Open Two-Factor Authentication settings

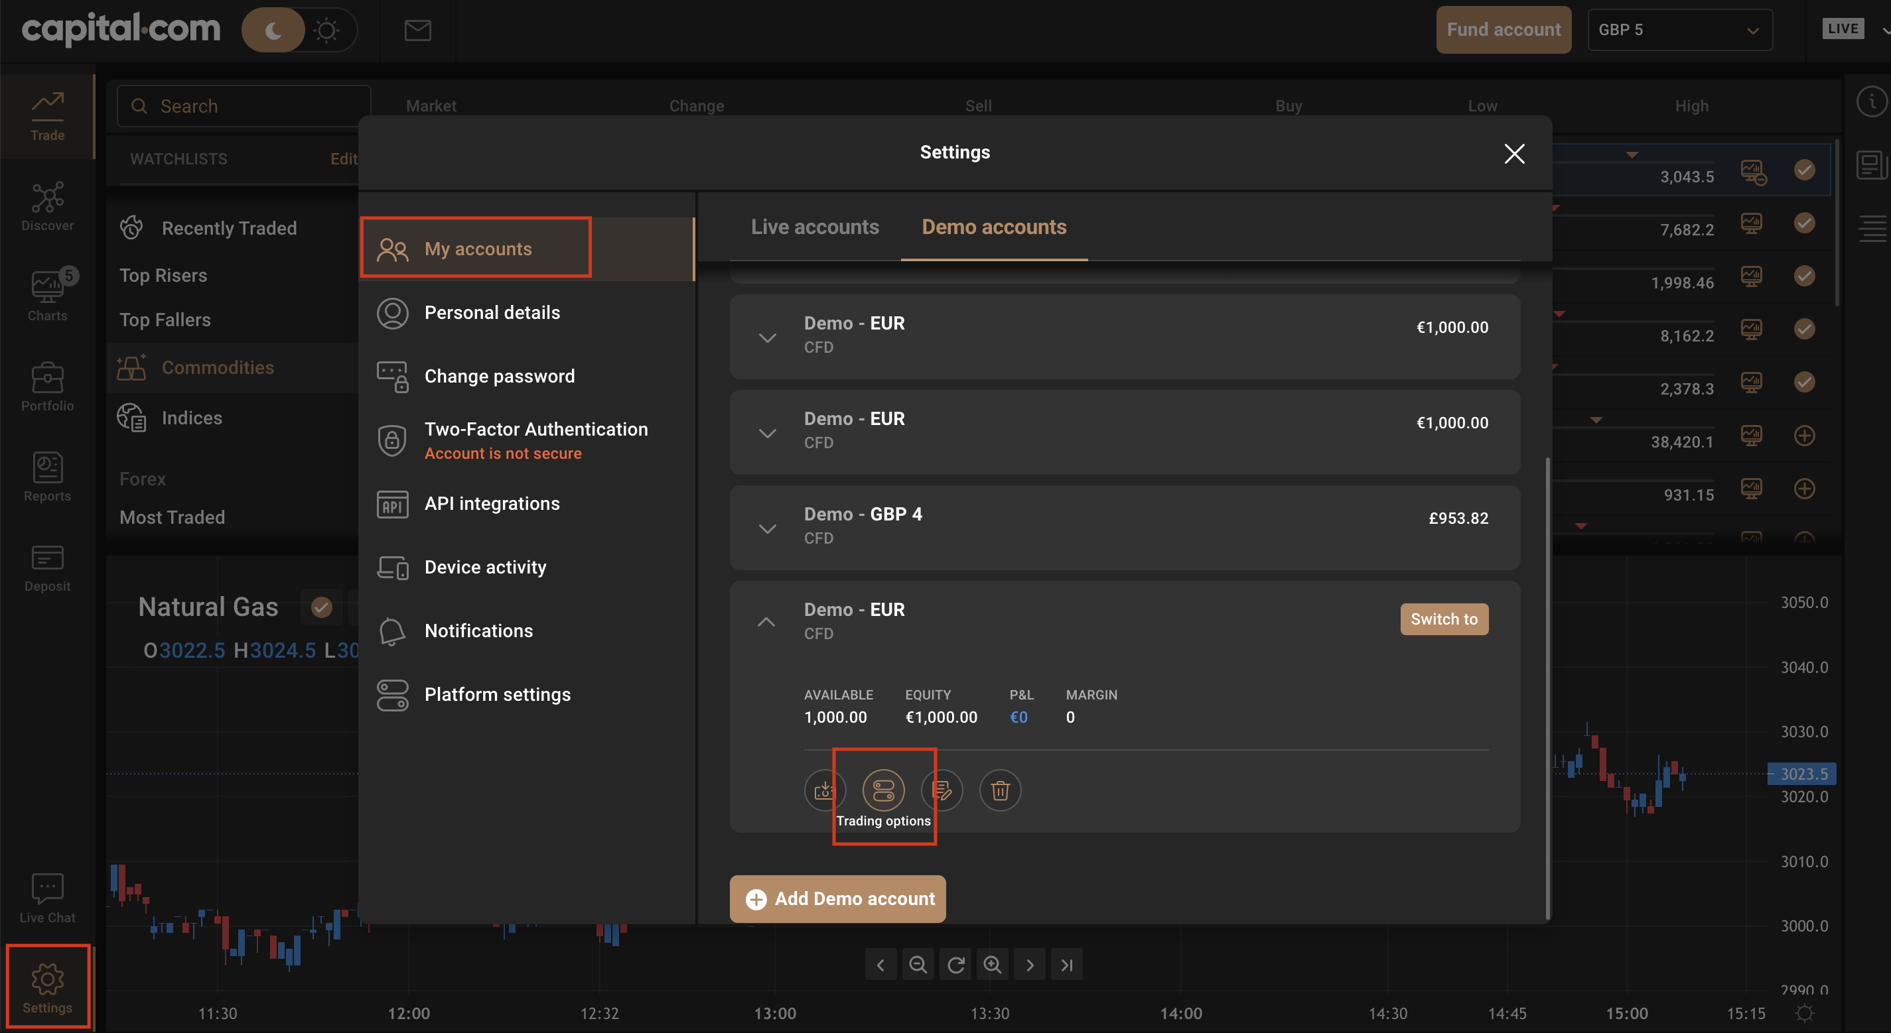click(527, 440)
